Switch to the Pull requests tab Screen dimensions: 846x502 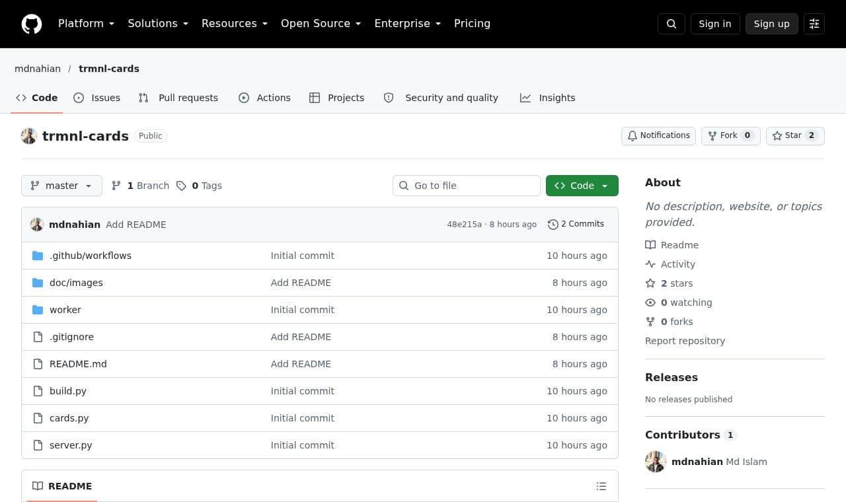[178, 98]
